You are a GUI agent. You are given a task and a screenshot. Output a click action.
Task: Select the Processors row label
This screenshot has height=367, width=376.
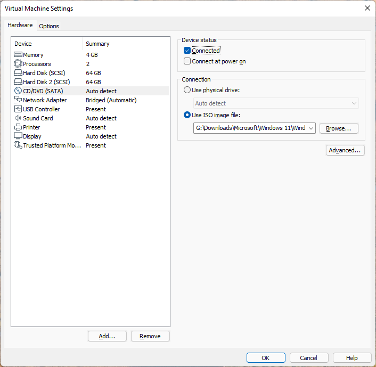point(37,64)
